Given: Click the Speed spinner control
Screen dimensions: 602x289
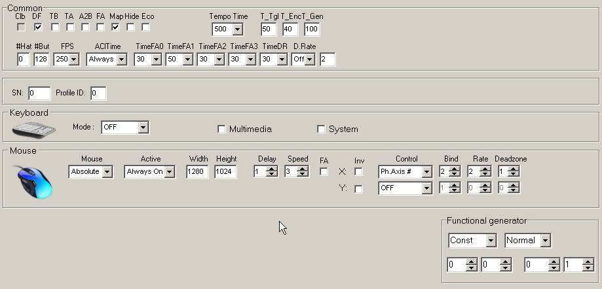Looking at the screenshot, I should [297, 172].
